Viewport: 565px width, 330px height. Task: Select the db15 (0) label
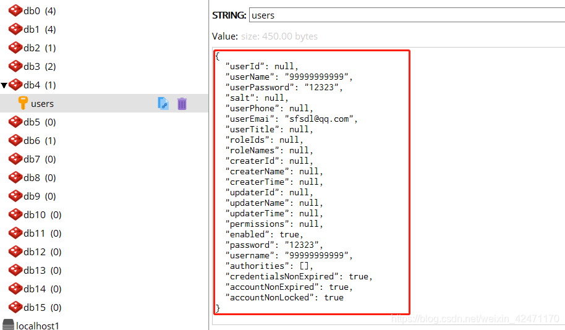43,308
